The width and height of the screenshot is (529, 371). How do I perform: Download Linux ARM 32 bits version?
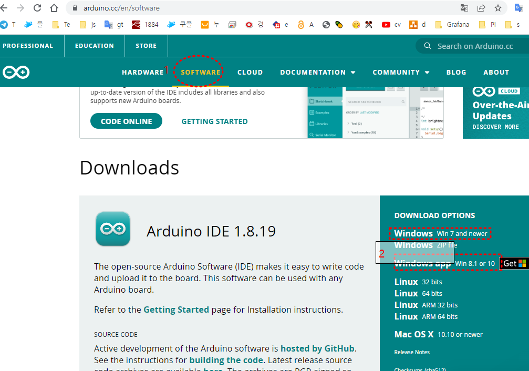pyautogui.click(x=426, y=305)
